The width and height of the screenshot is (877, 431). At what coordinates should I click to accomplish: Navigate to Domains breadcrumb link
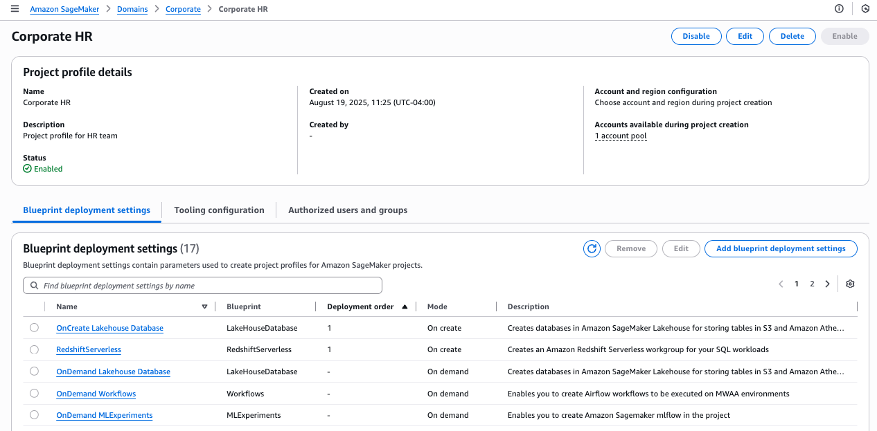pos(132,9)
